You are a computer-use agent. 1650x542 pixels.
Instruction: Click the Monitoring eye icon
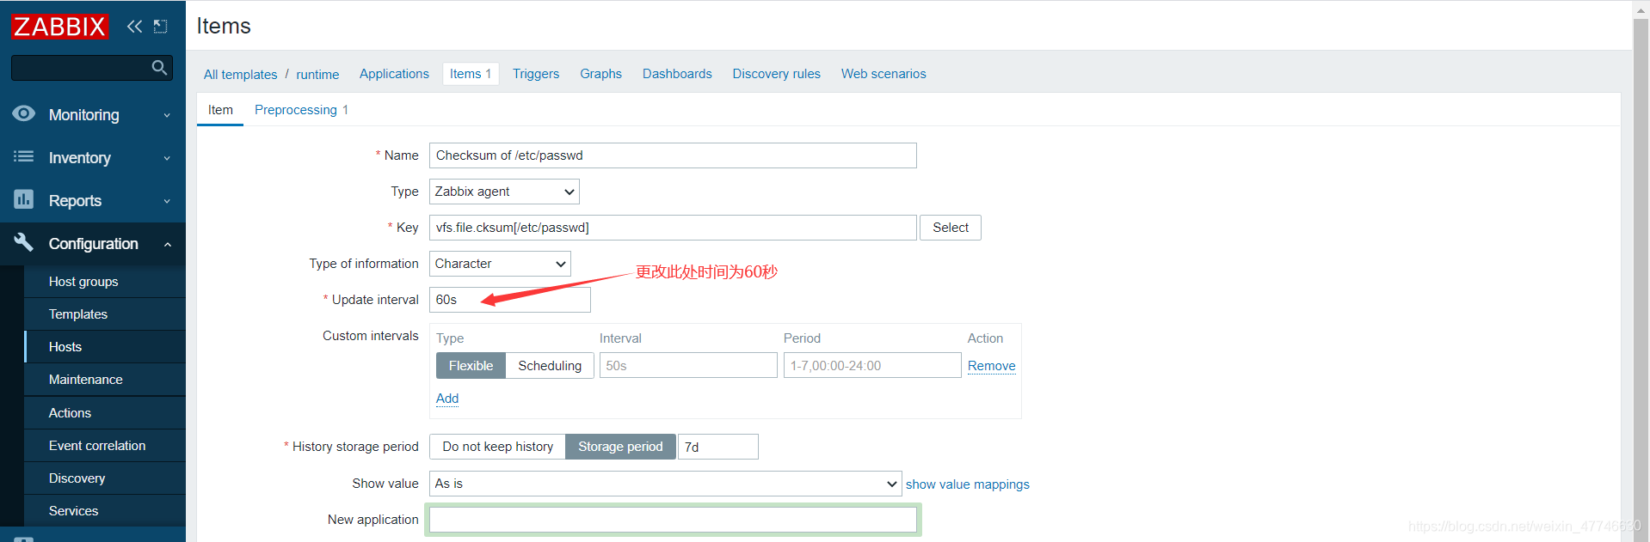point(24,113)
